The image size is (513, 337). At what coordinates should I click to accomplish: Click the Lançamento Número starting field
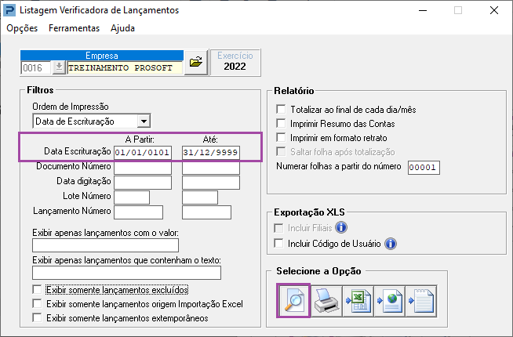[x=138, y=212]
